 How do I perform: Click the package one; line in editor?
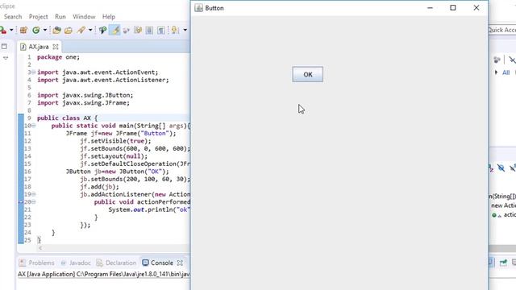point(58,57)
